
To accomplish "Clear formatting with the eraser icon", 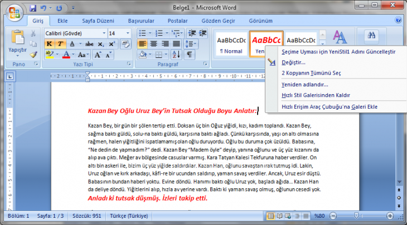I will click(125, 44).
